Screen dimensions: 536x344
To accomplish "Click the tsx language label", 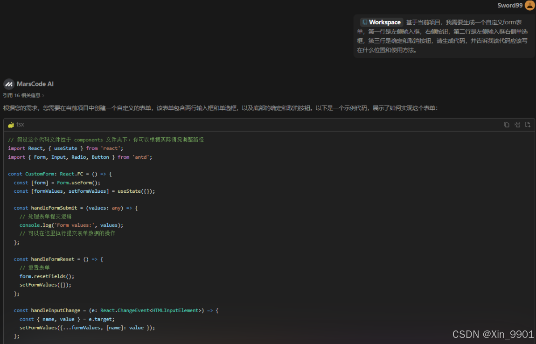I will [x=20, y=125].
